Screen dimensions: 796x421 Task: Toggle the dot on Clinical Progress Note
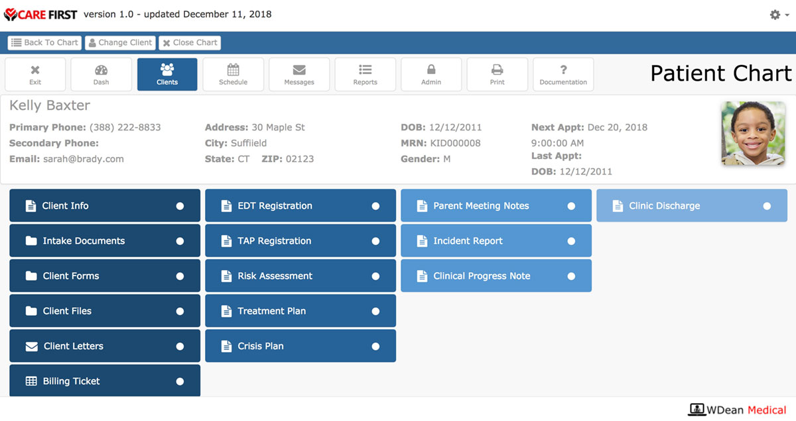click(571, 276)
